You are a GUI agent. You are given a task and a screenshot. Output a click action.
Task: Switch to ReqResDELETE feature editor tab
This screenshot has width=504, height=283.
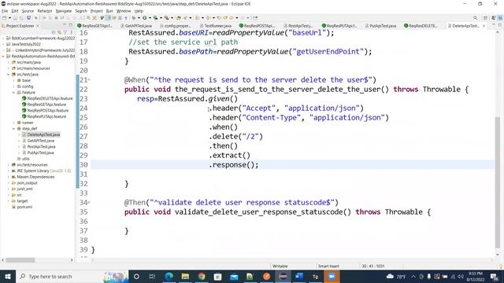(421, 26)
